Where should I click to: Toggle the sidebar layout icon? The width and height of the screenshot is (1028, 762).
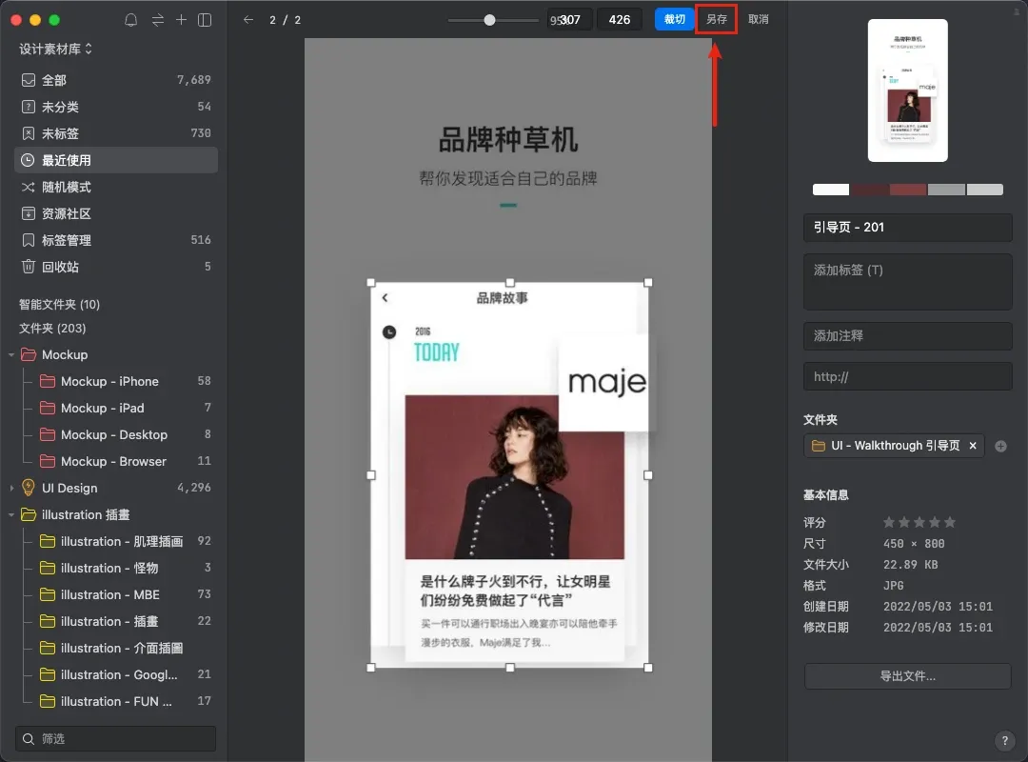tap(205, 20)
